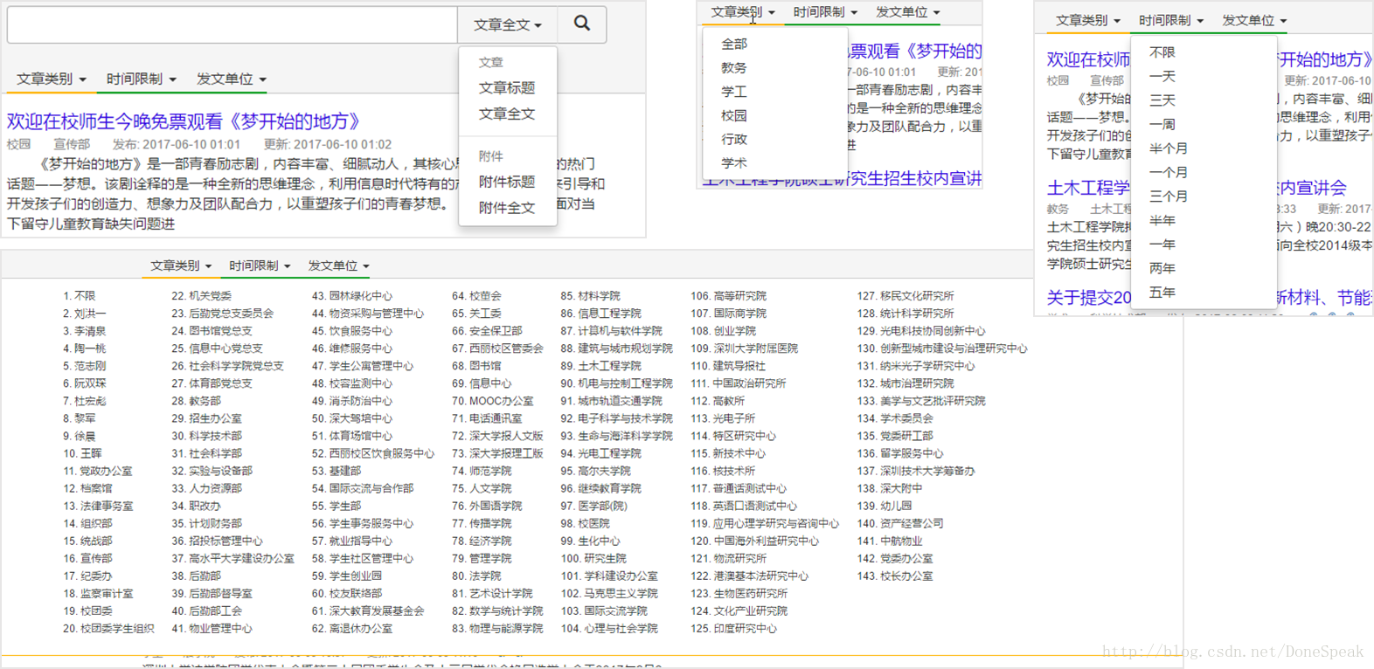Choose unit 89. 土木工程学院

point(602,366)
